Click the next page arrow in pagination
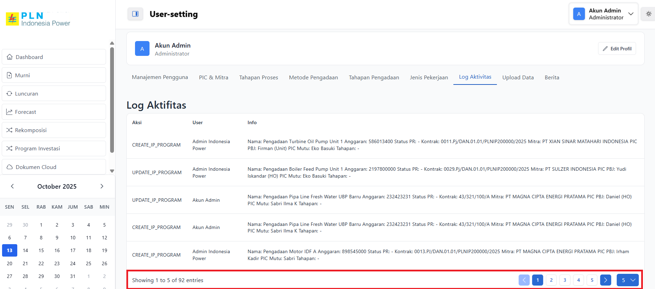The image size is (655, 289). pos(605,280)
